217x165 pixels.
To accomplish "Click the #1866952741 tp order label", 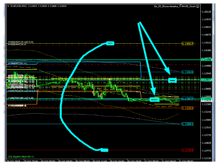I will coord(20,63).
